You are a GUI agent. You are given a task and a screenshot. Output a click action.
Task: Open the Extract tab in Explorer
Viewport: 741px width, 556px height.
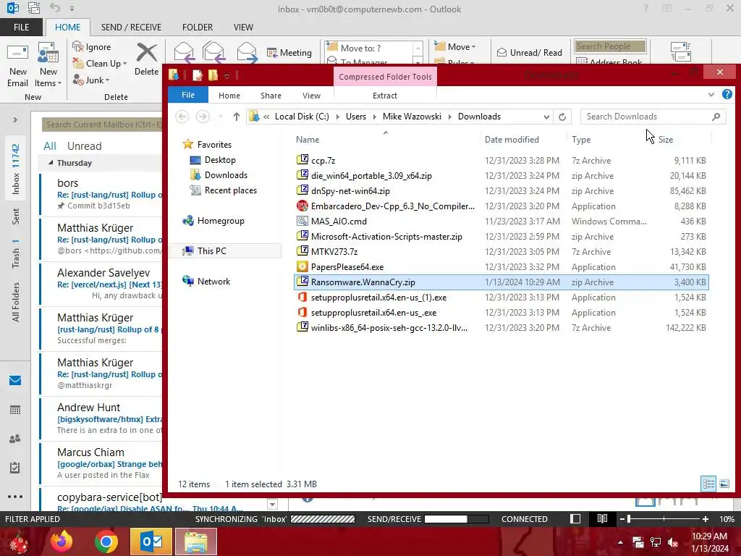(385, 96)
